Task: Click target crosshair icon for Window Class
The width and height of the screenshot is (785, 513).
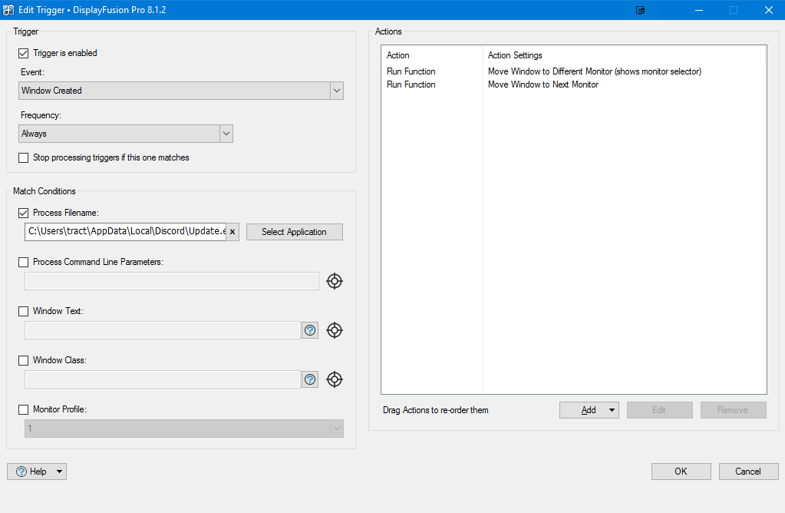Action: pyautogui.click(x=334, y=379)
